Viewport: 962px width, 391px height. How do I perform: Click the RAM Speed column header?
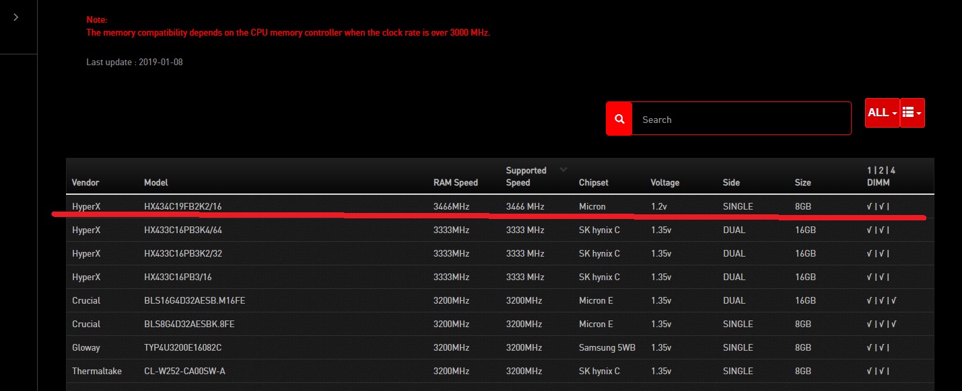click(x=456, y=183)
